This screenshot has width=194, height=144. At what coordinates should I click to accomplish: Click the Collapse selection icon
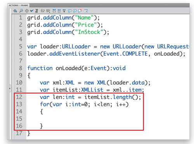[x=59, y=11]
